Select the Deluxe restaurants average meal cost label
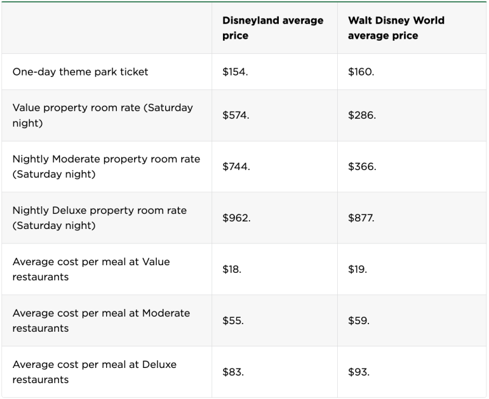 point(94,372)
